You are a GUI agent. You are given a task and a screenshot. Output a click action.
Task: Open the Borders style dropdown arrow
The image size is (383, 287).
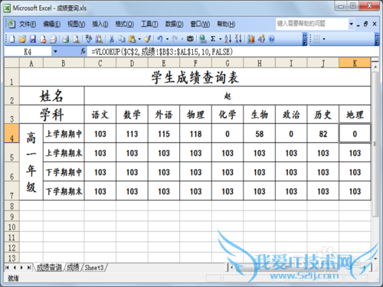[x=324, y=39]
